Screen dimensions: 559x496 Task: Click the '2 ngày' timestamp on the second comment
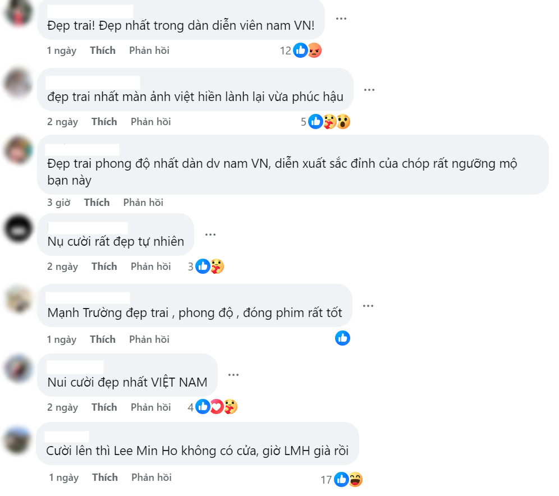(x=63, y=121)
